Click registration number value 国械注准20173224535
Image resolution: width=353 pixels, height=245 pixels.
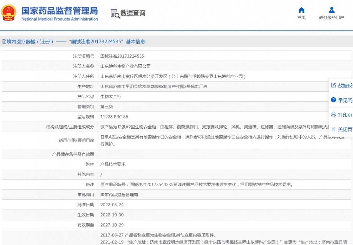(122, 56)
